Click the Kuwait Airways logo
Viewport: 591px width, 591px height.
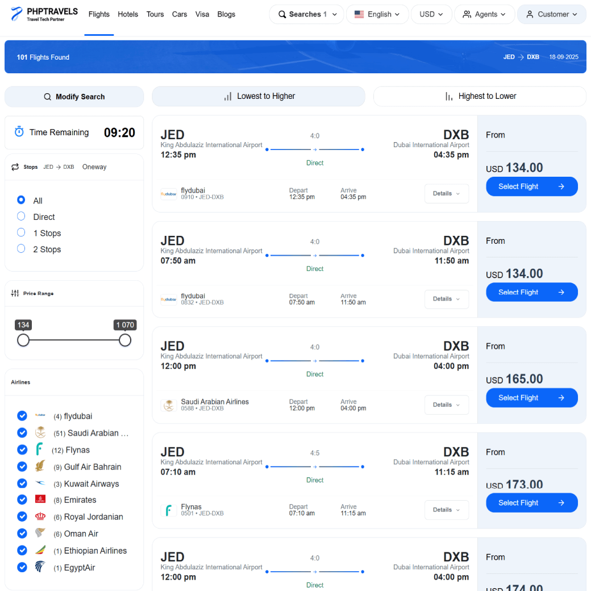click(x=40, y=483)
